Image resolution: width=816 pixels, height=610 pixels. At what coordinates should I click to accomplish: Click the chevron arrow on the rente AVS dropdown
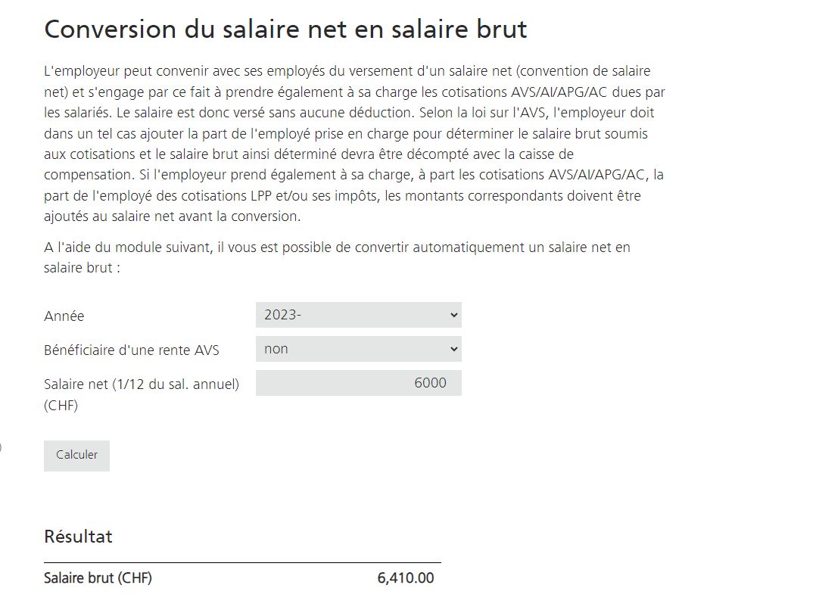pos(453,348)
